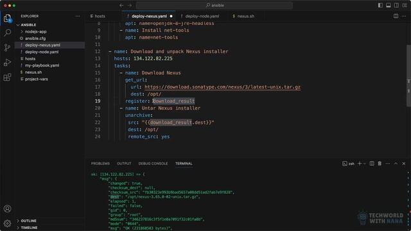Follow the download.sonatype.com nexus URL link
Viewport: 411px width, 231px height.
click(x=223, y=87)
